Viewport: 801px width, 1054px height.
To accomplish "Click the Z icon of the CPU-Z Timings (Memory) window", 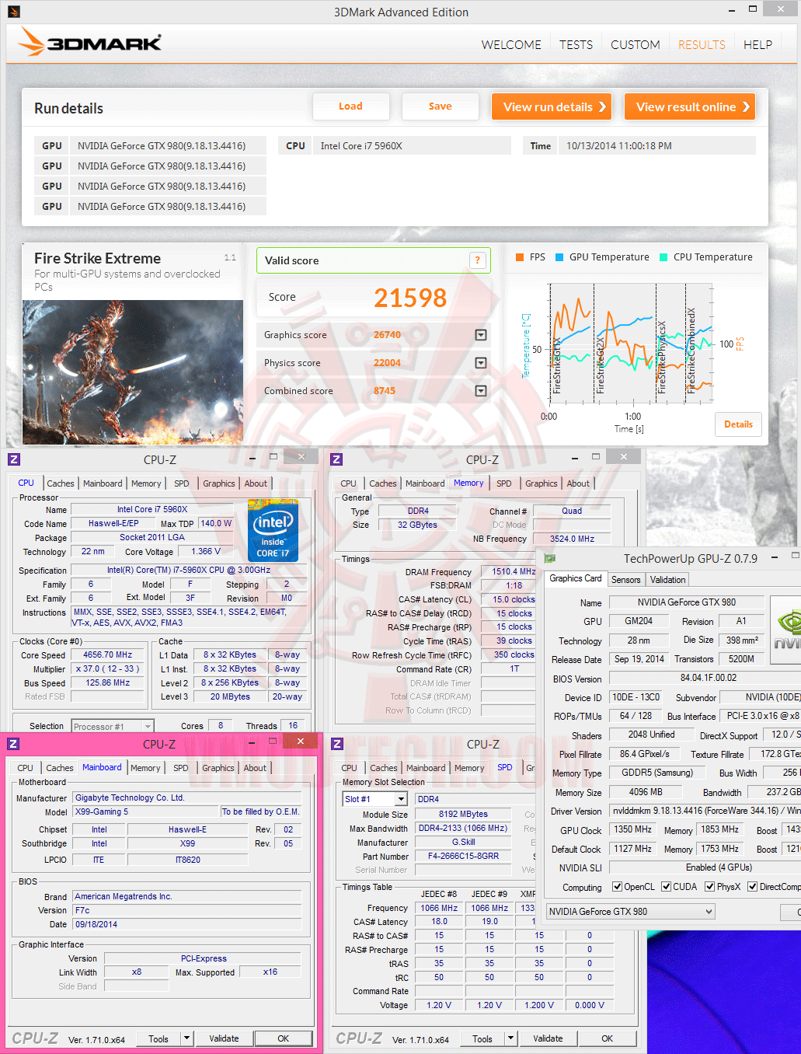I will 336,459.
